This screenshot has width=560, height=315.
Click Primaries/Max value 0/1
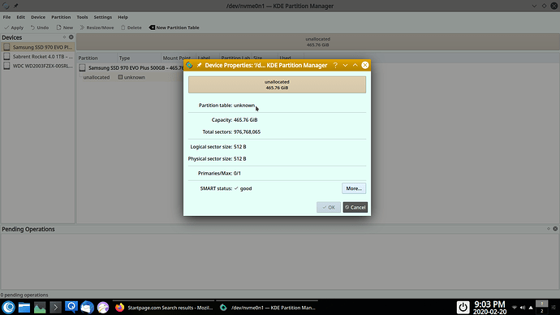pyautogui.click(x=237, y=173)
